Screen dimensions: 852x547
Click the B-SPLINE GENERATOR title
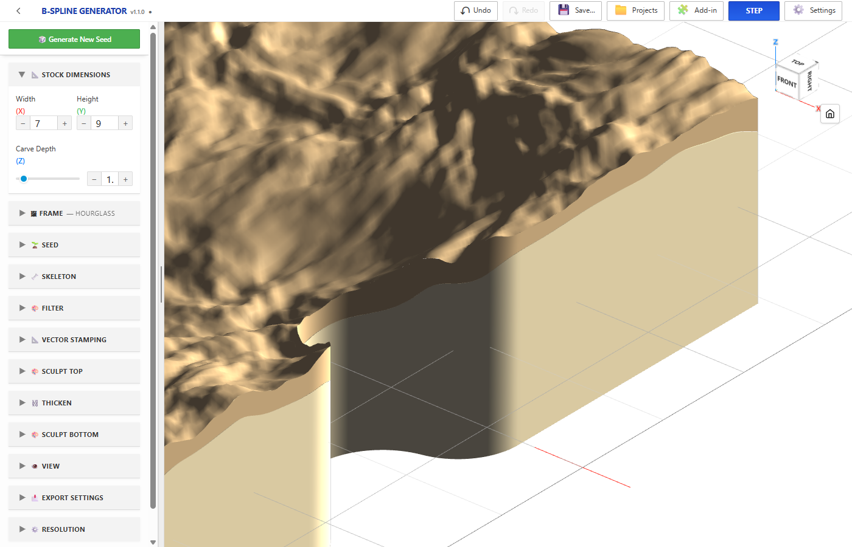[x=84, y=11]
